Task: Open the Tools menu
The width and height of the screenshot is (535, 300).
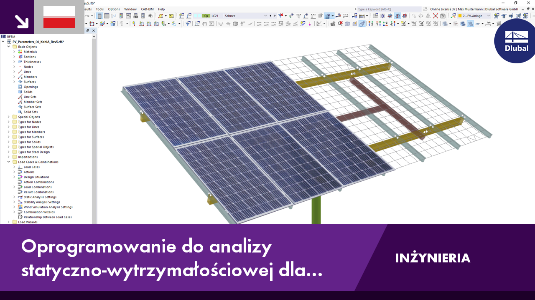Action: 99,9
